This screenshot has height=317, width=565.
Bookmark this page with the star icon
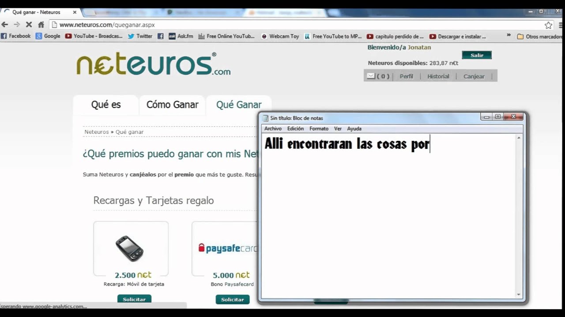coord(548,25)
